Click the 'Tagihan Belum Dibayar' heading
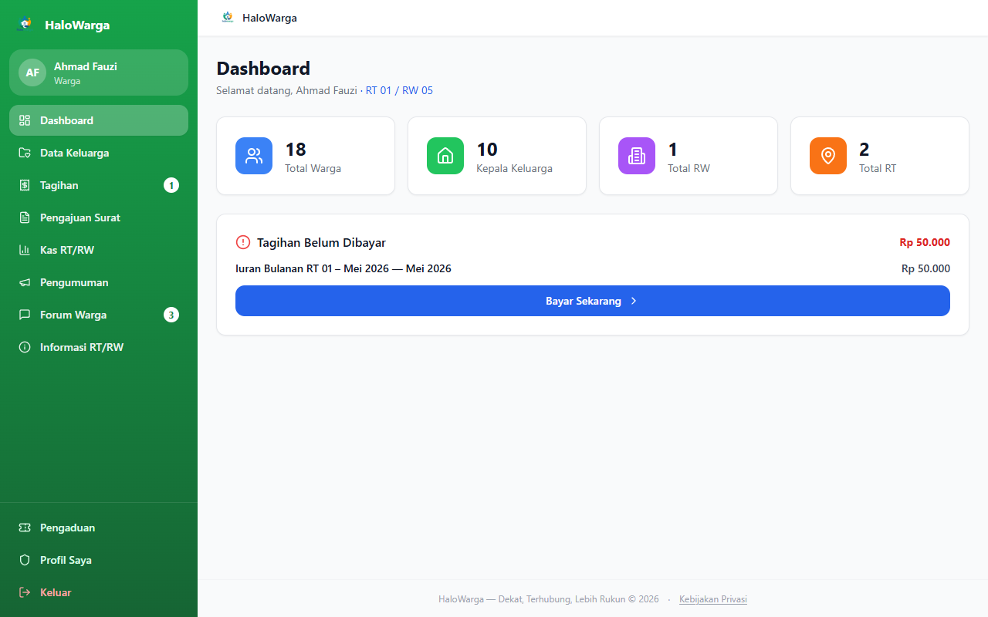This screenshot has width=988, height=617. (321, 242)
